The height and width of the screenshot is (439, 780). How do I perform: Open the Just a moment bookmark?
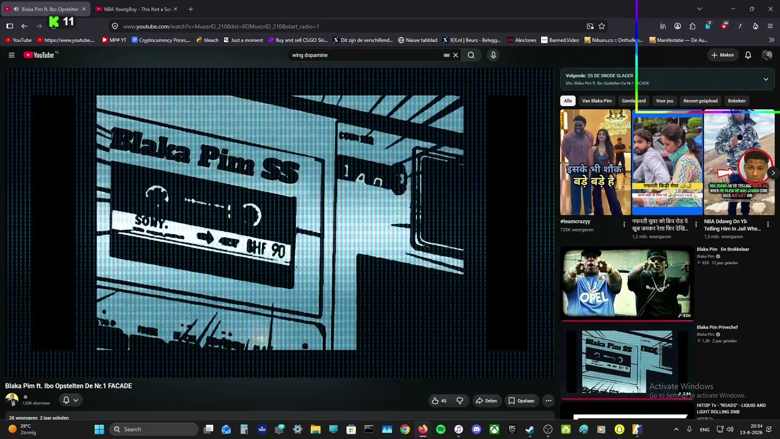coord(243,40)
